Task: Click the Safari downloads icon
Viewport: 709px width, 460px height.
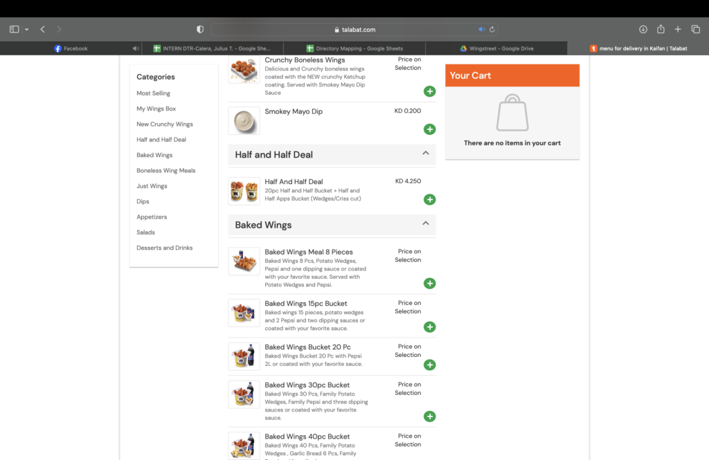Action: [643, 29]
